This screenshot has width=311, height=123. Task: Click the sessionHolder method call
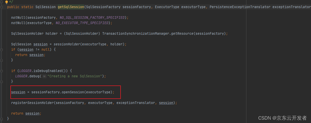click(x=67, y=44)
